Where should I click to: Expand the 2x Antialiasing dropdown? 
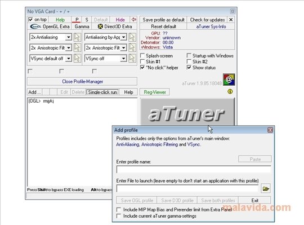(69, 37)
